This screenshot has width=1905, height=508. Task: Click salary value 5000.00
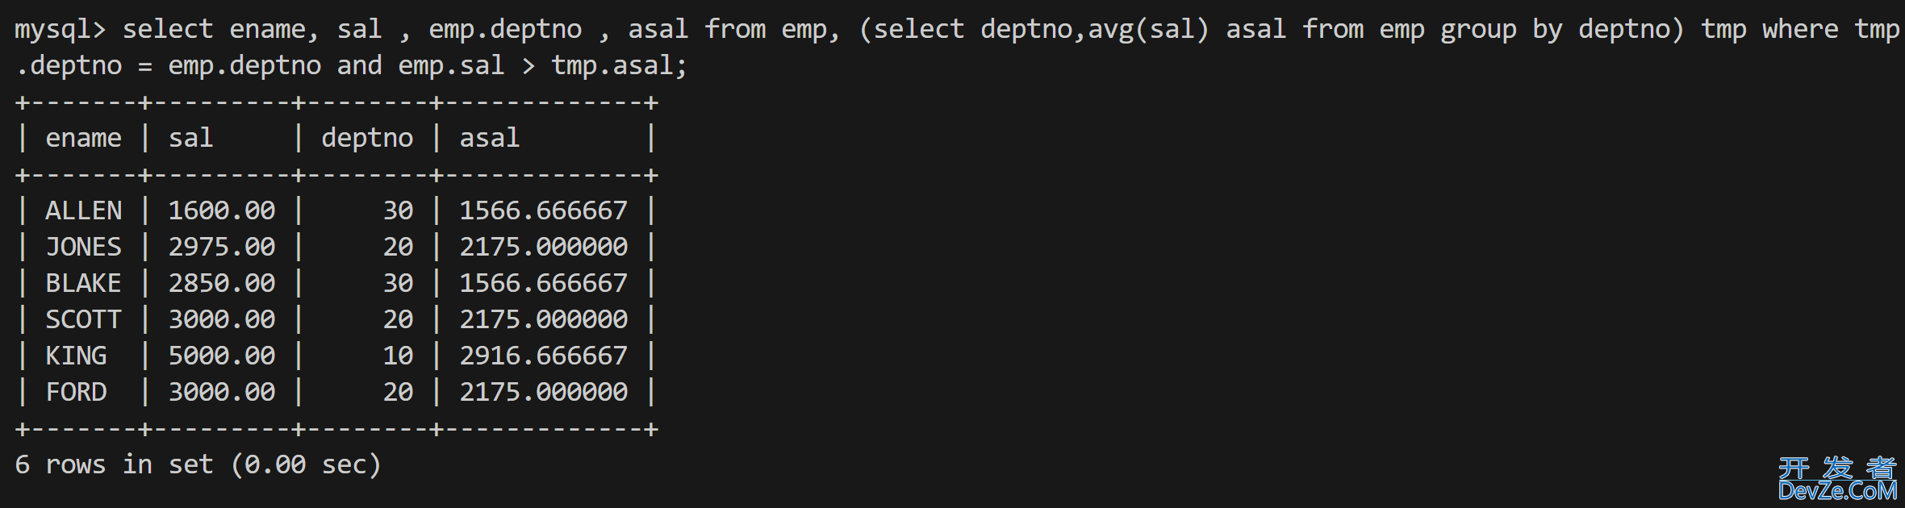tap(221, 356)
